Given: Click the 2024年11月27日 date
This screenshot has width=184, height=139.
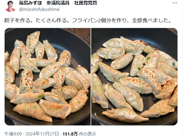Looking at the screenshot, I should pos(42,134).
